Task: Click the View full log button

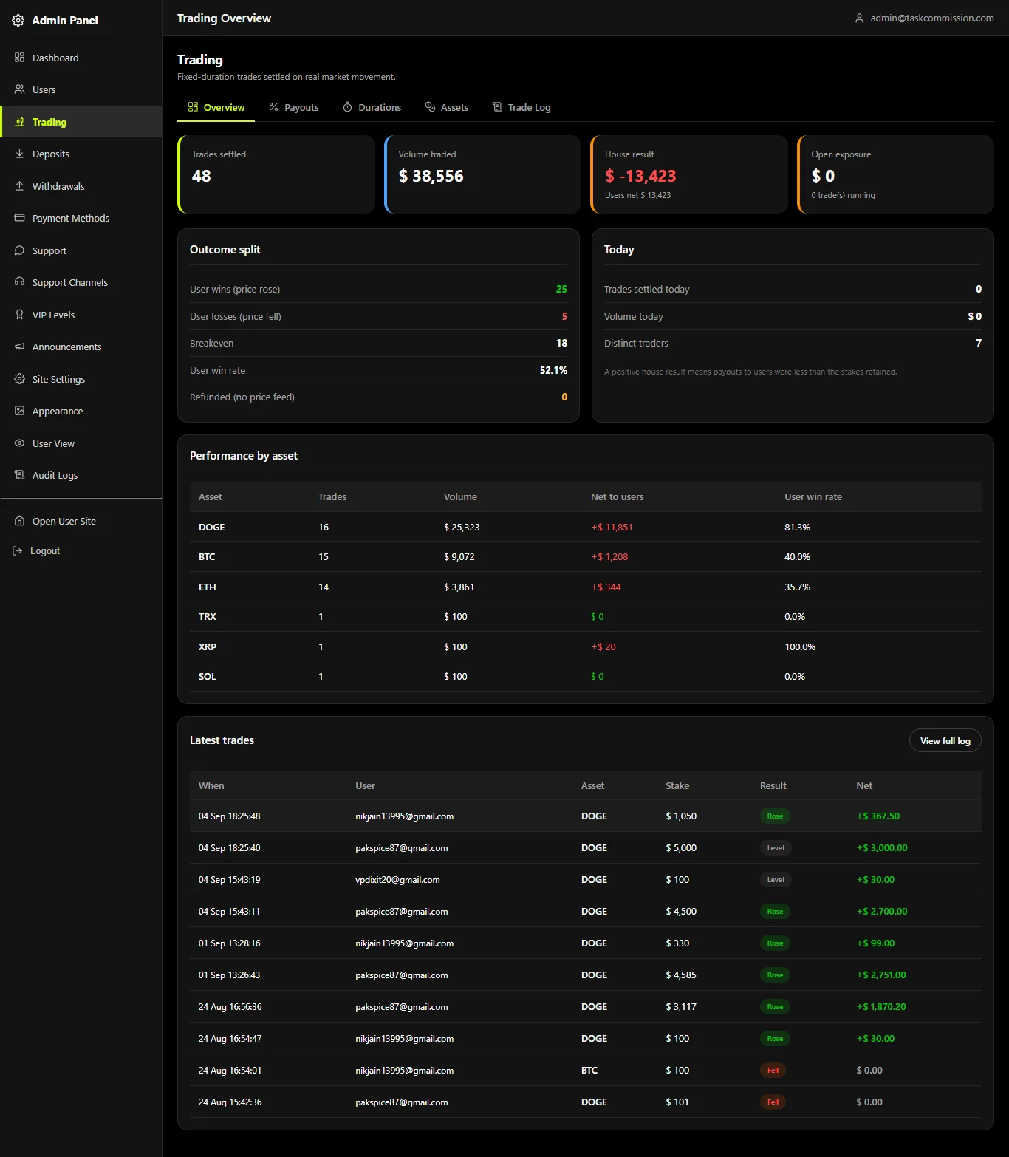Action: [x=945, y=741]
